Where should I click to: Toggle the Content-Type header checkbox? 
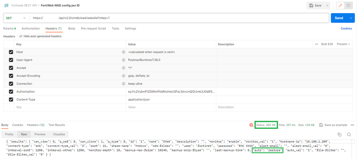pyautogui.click(x=11, y=99)
